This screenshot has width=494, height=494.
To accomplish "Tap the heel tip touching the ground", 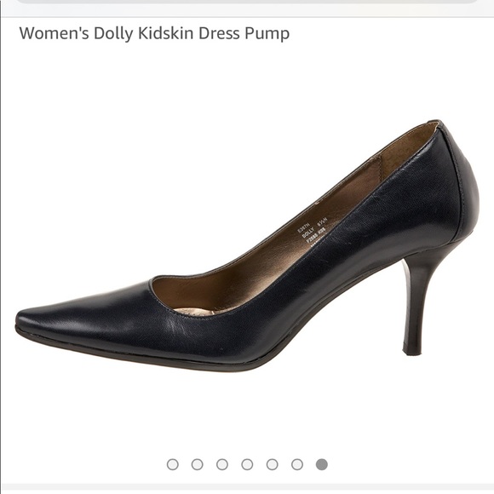I will click(x=412, y=350).
